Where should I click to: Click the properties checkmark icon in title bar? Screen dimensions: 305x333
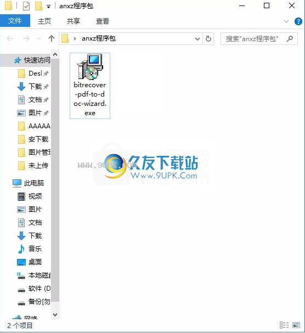pyautogui.click(x=26, y=6)
